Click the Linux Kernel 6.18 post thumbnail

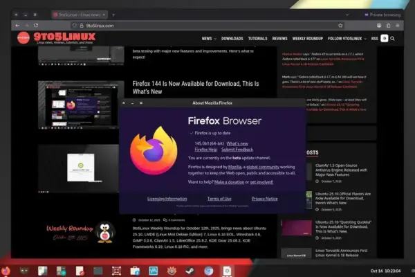[297, 253]
